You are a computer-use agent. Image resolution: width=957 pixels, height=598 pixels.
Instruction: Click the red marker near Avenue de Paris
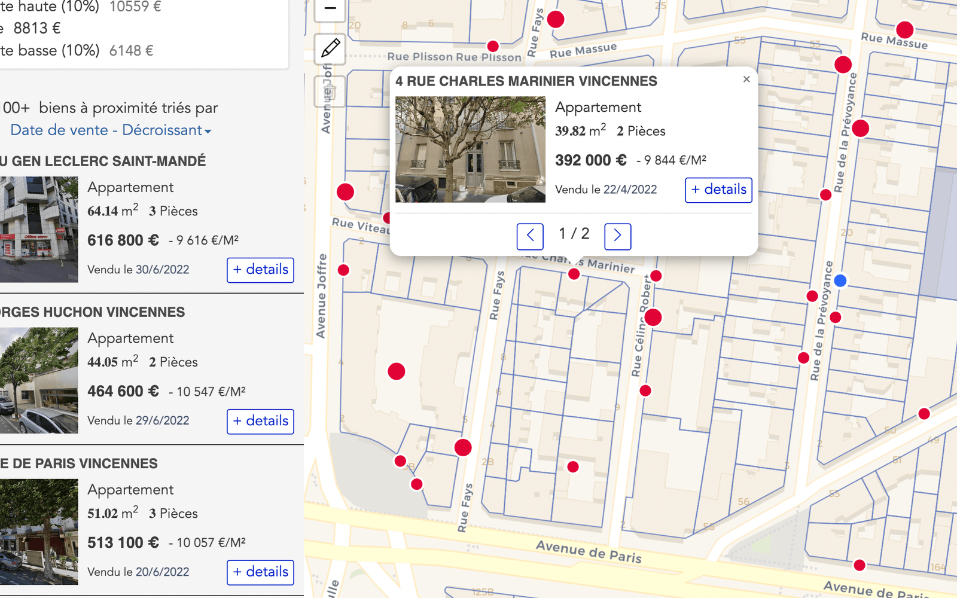[860, 564]
